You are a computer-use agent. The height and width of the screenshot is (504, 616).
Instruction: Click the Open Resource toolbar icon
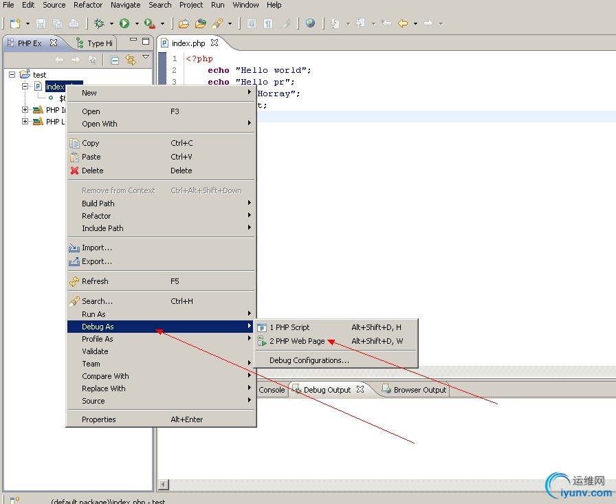[x=200, y=23]
